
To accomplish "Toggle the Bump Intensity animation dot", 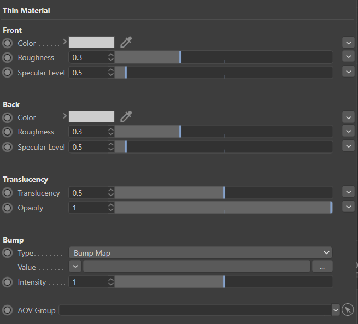I will [x=8, y=282].
